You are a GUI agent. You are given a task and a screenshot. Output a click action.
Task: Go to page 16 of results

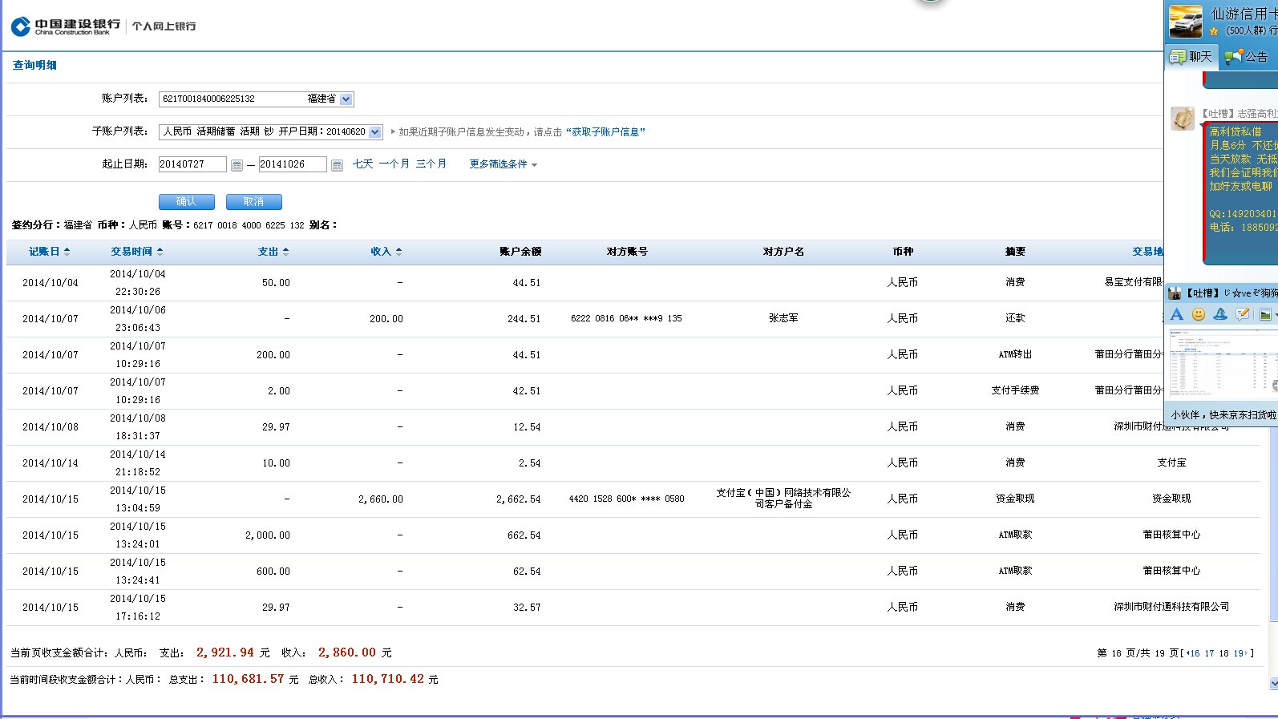click(1195, 653)
